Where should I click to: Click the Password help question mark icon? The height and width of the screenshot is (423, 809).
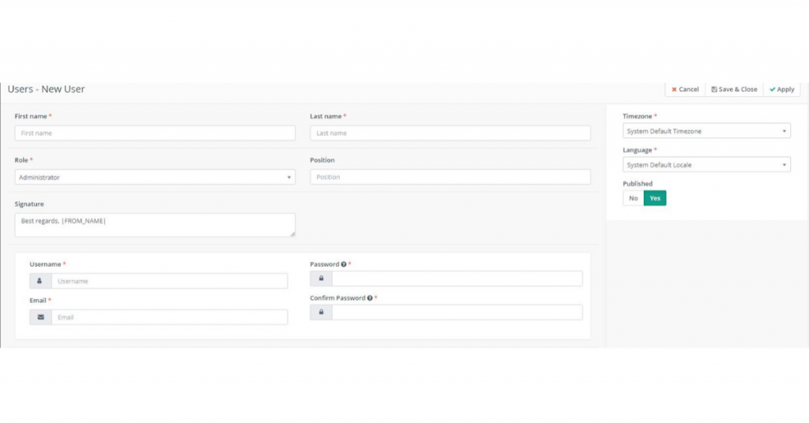(344, 264)
